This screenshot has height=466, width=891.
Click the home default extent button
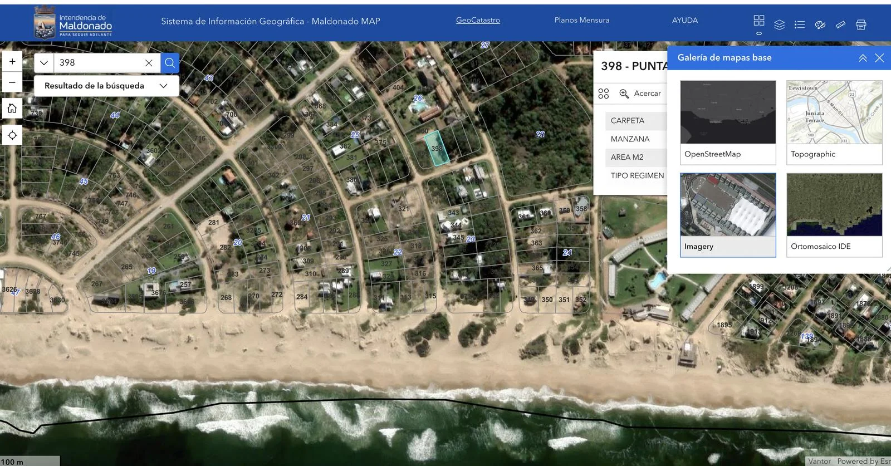click(x=12, y=108)
